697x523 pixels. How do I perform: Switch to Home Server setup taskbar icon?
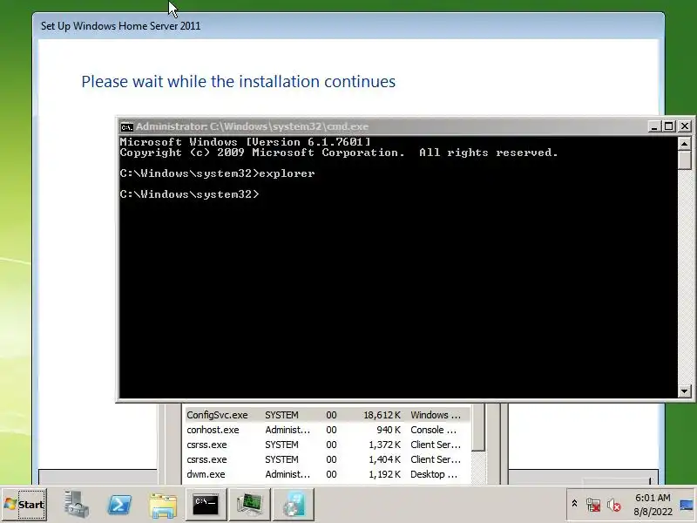294,505
